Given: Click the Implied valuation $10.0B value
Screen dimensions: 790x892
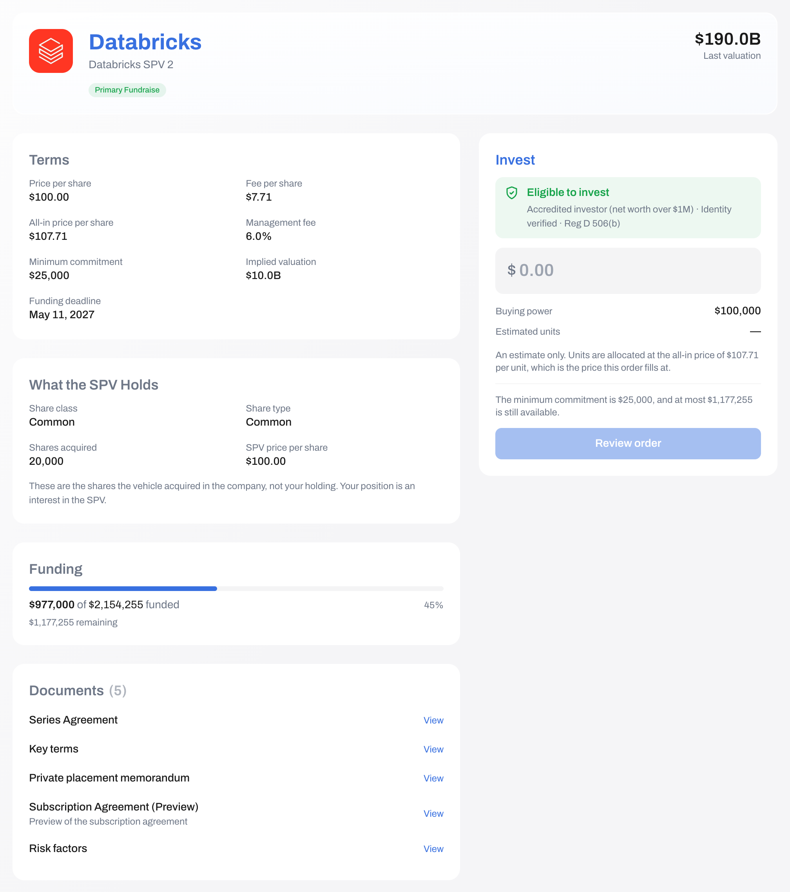Looking at the screenshot, I should coord(263,276).
